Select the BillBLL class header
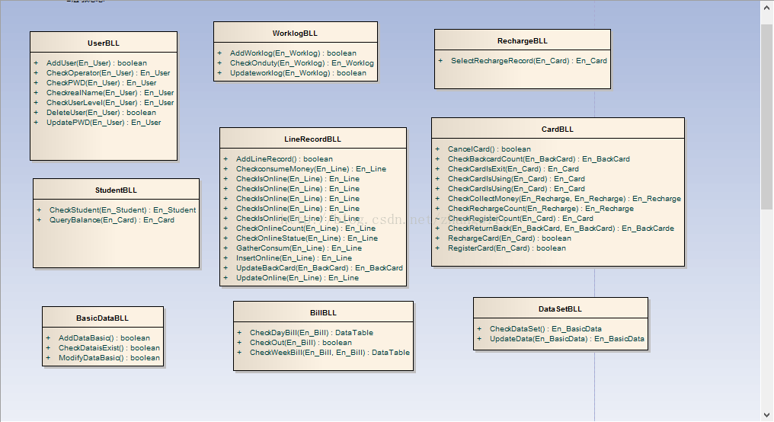Viewport: 774px width, 422px height. coord(323,313)
